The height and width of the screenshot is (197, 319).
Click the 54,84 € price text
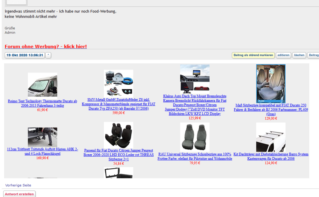[119, 163]
